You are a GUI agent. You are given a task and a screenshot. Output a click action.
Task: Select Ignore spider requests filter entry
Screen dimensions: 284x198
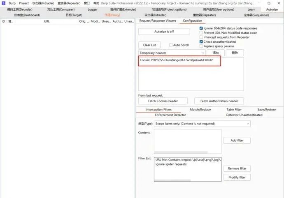click(x=171, y=164)
